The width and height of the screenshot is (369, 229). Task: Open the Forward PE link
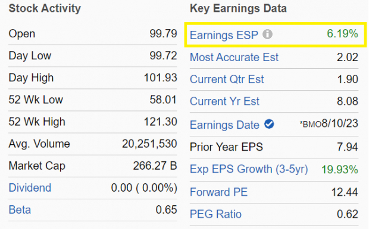click(219, 192)
